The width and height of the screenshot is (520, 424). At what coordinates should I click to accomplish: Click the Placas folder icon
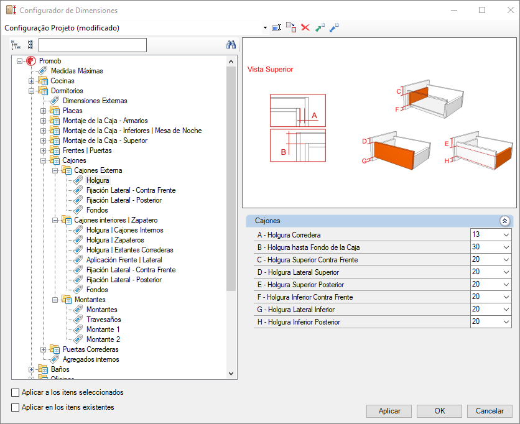[55, 111]
